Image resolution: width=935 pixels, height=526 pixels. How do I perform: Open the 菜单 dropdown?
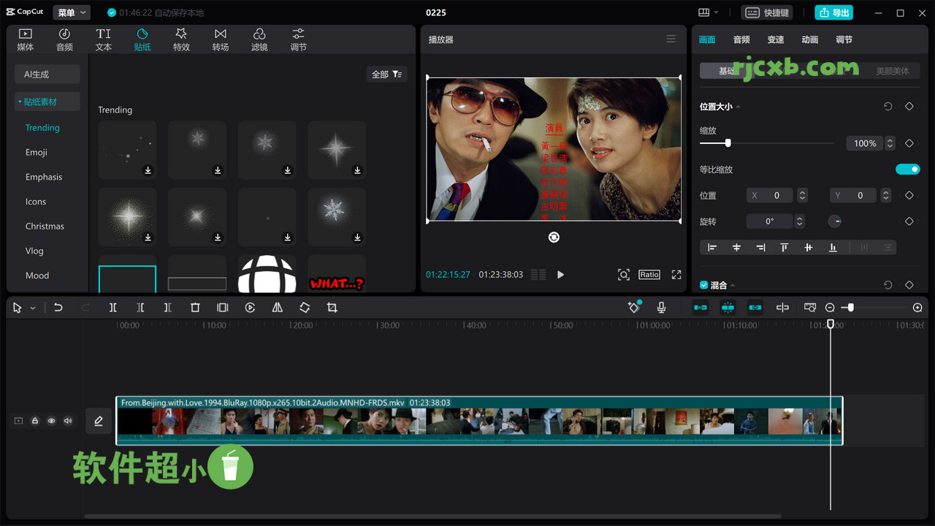pos(71,12)
